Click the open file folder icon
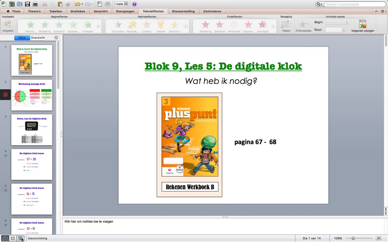388x242 pixels. (20, 4)
